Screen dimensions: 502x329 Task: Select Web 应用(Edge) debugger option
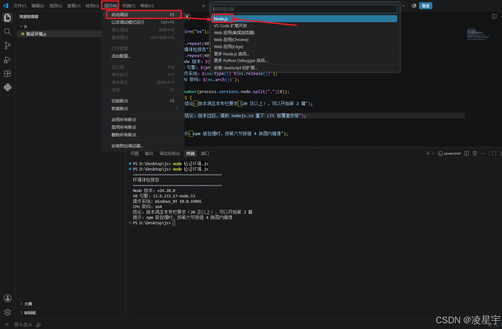304,47
